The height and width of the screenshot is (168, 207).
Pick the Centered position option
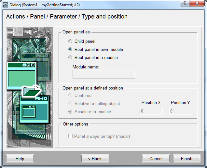point(70,96)
